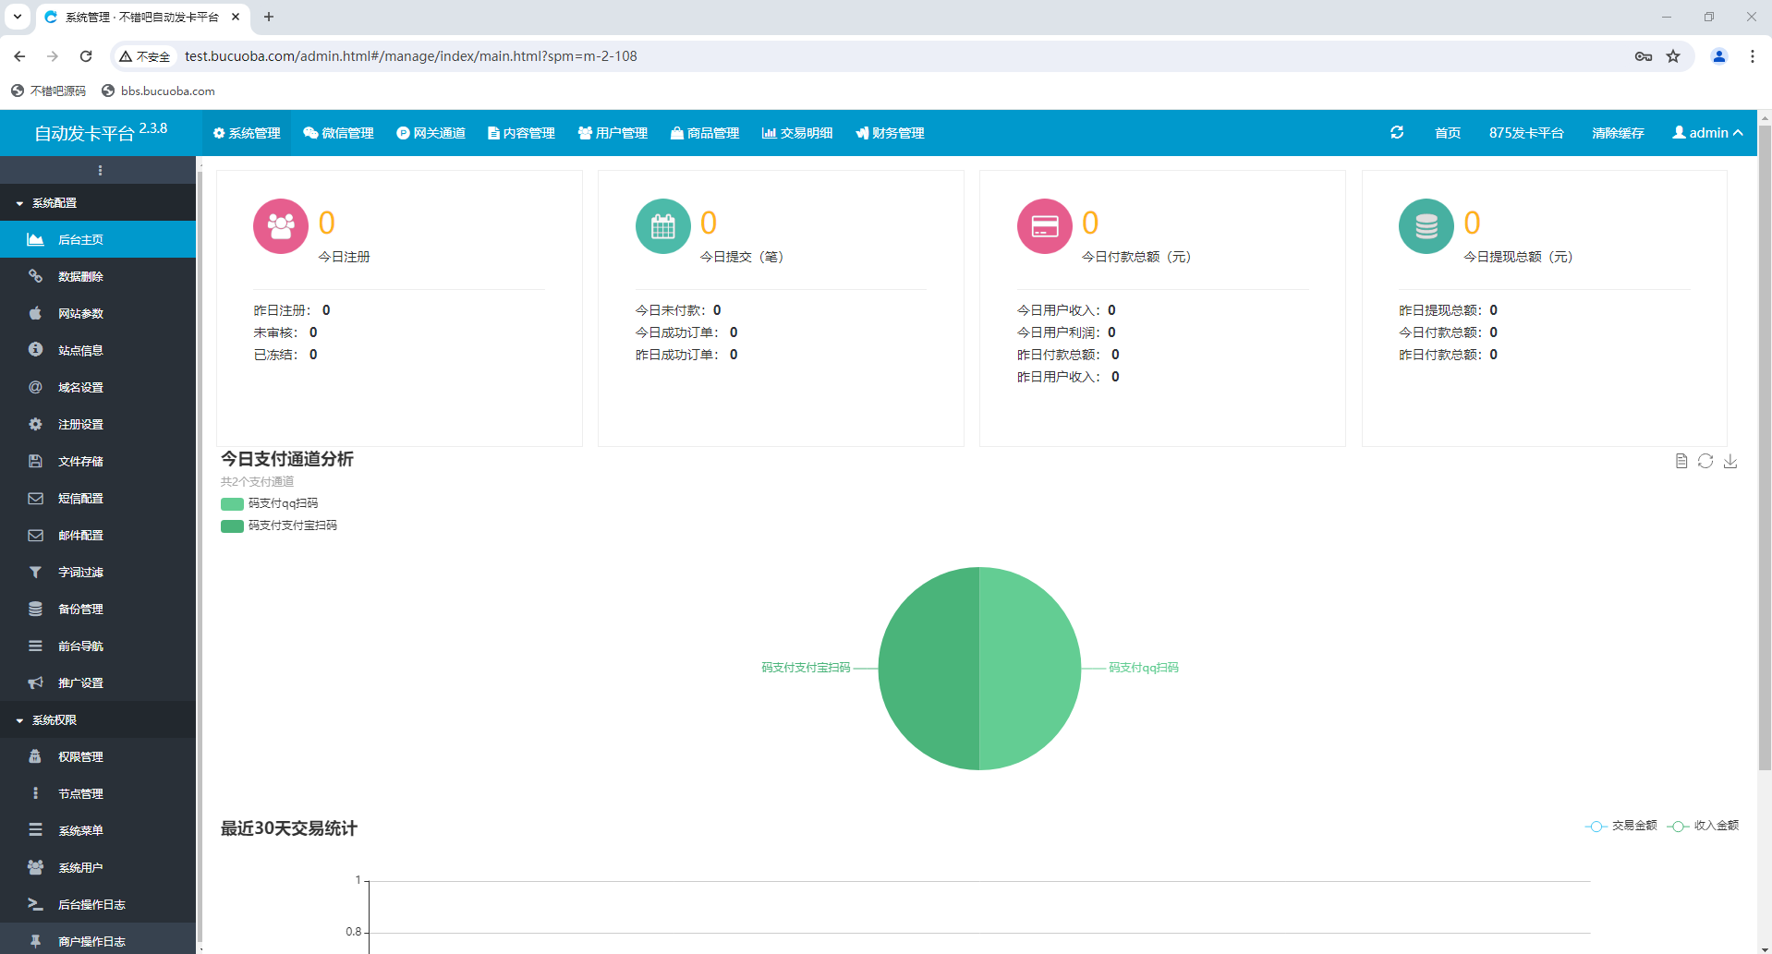This screenshot has width=1772, height=954.
Task: Toggle the 交易金额 series in legend
Action: 1621,826
